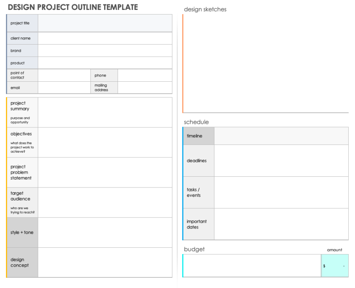355x288 pixels.
Task: Select the client name entry field
Action: click(105, 38)
